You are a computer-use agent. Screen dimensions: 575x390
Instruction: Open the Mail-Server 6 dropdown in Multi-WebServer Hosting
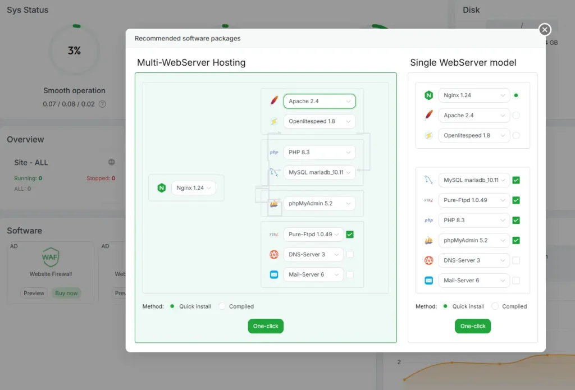pos(313,274)
